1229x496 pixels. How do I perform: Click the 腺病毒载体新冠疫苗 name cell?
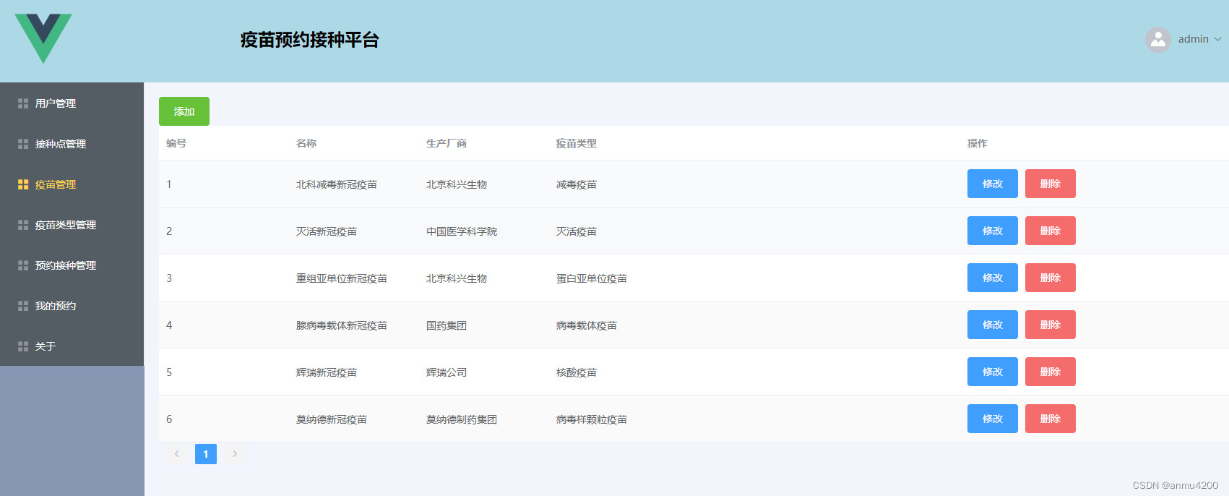point(342,325)
